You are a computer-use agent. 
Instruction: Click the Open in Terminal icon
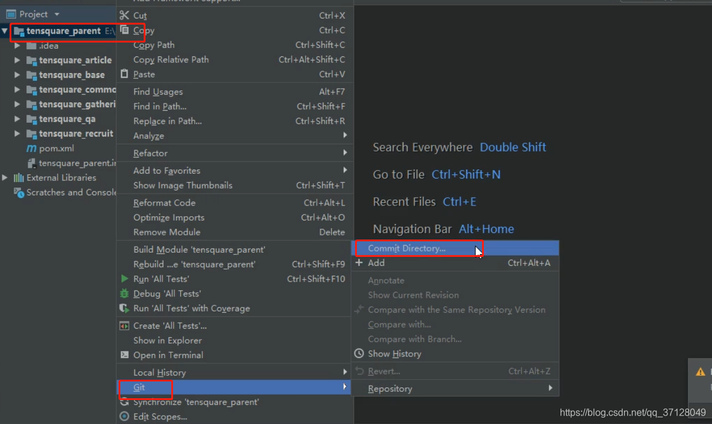point(124,355)
